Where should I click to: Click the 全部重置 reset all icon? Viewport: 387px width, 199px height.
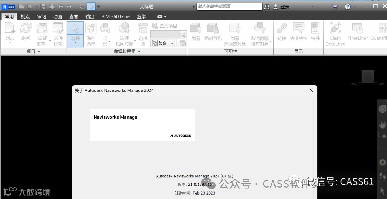pyautogui.click(x=42, y=28)
